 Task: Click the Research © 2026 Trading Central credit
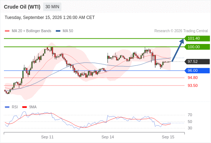coord(181,31)
